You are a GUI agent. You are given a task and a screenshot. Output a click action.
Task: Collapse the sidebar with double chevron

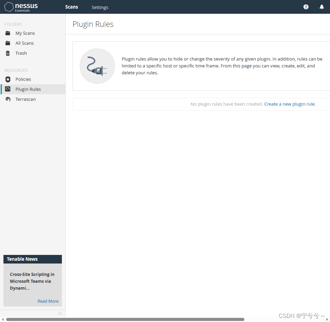[x=60, y=313]
